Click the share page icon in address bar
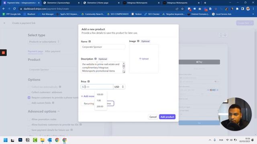 tap(177, 9)
